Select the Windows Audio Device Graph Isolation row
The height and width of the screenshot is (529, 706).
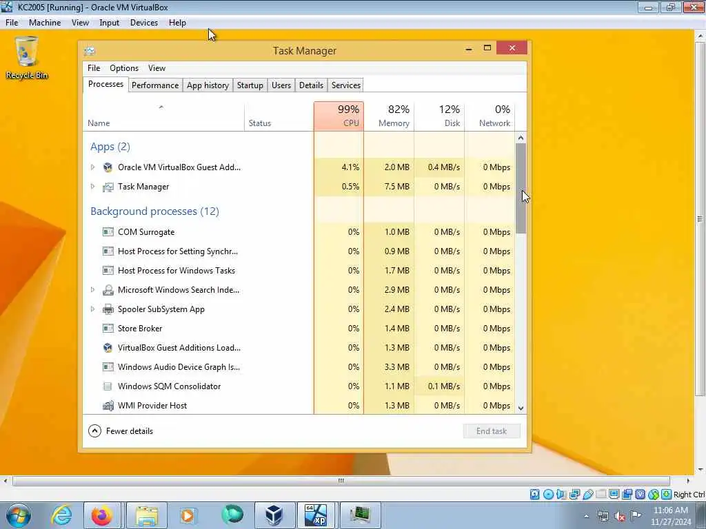click(x=299, y=367)
